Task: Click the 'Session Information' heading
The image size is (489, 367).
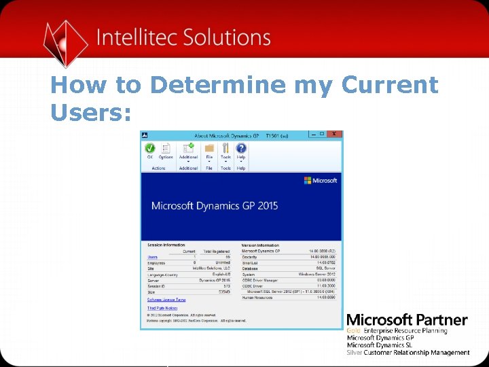Action: [x=166, y=245]
